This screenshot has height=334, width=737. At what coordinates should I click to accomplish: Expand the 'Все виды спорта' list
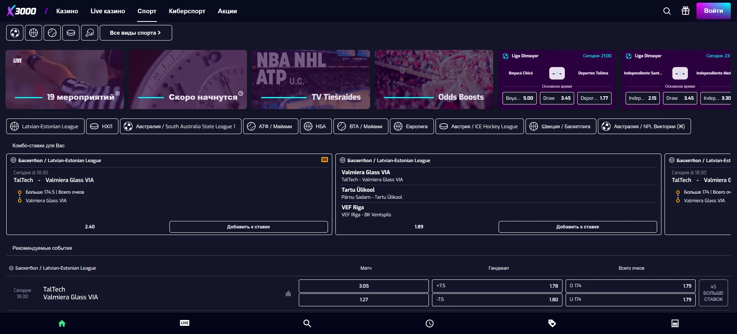pos(136,33)
